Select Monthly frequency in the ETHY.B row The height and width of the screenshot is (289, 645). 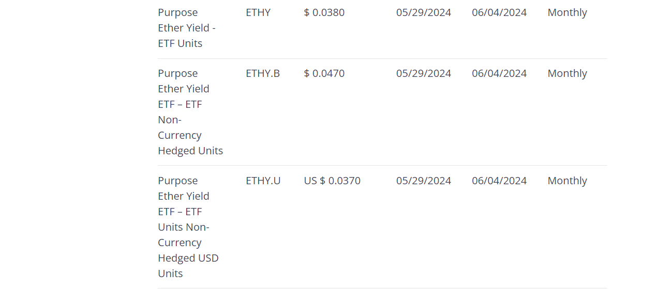[x=567, y=73]
